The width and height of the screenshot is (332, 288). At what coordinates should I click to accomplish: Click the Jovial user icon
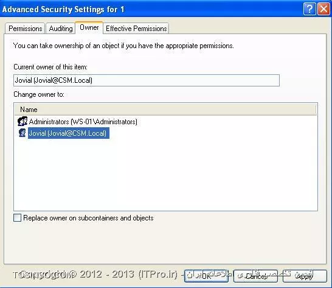(22, 133)
